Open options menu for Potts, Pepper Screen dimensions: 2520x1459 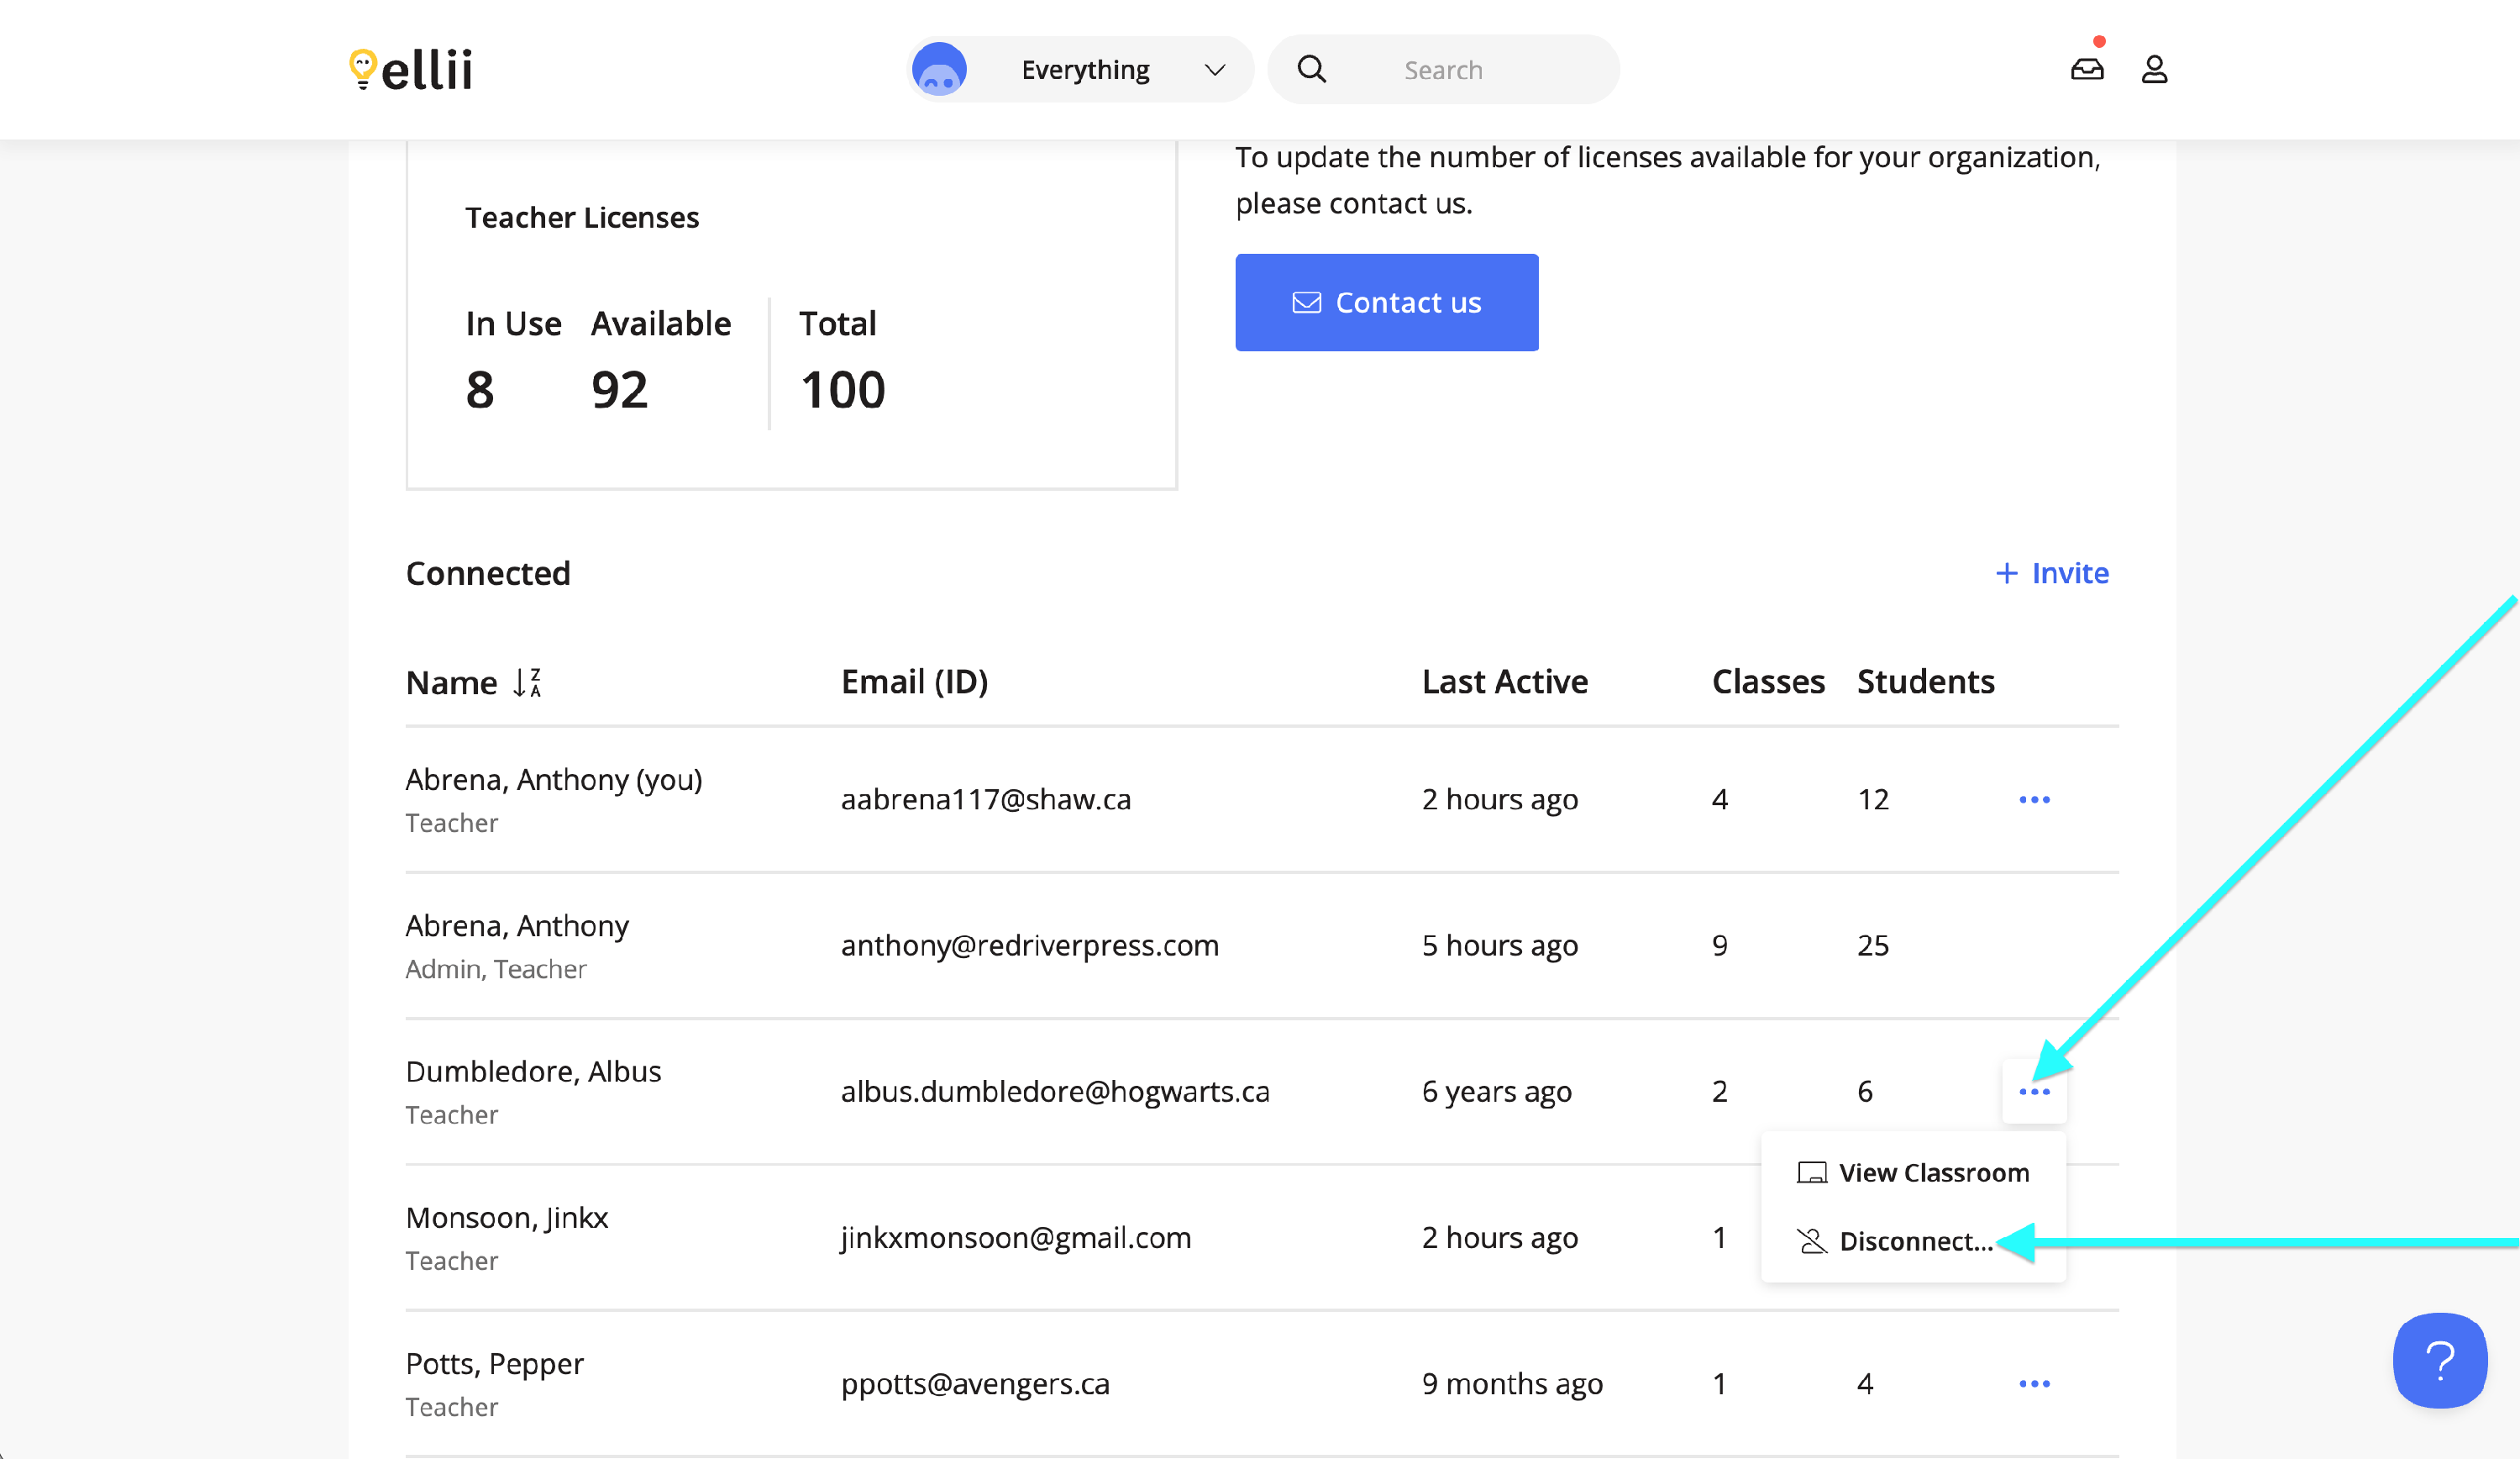2034,1384
